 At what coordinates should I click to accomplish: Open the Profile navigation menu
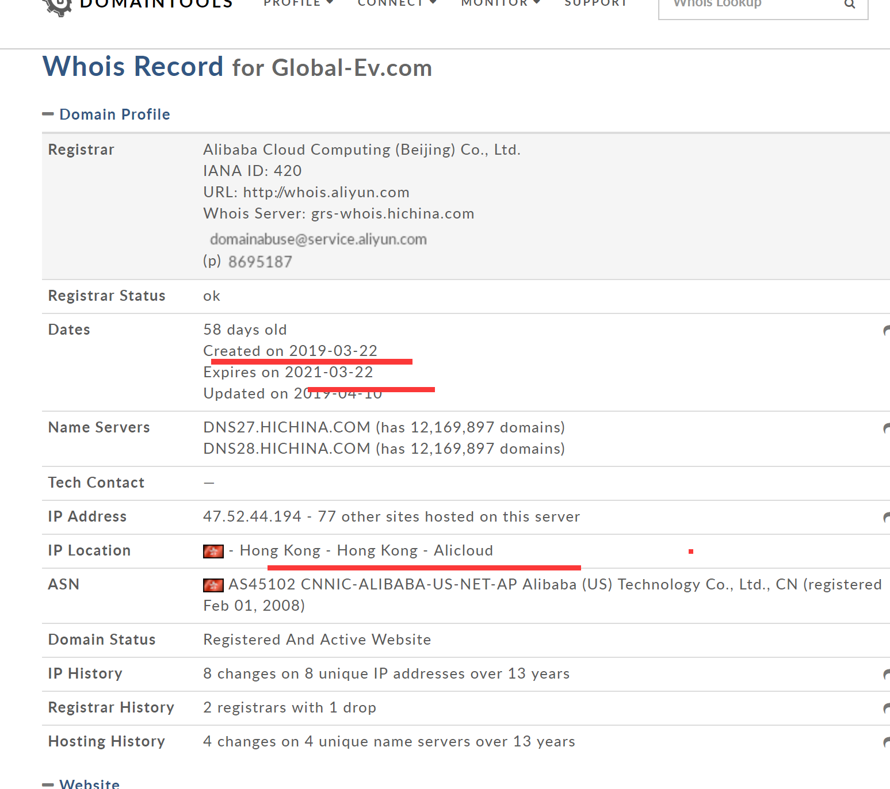click(x=298, y=3)
